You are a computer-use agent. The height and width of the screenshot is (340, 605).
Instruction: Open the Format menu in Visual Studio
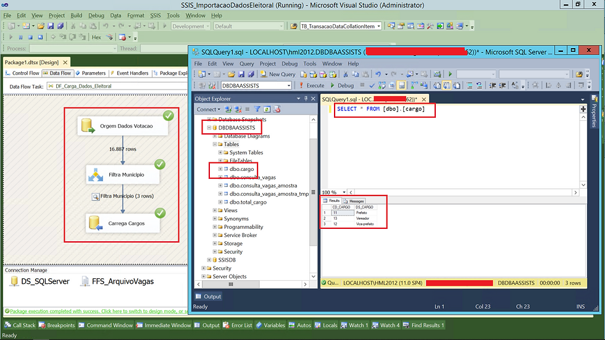click(135, 15)
